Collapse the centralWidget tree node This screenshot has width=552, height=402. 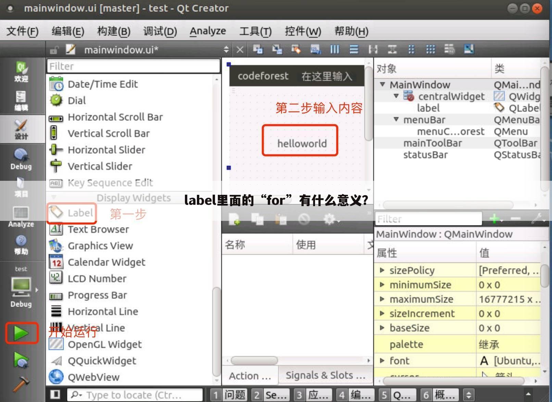point(396,96)
